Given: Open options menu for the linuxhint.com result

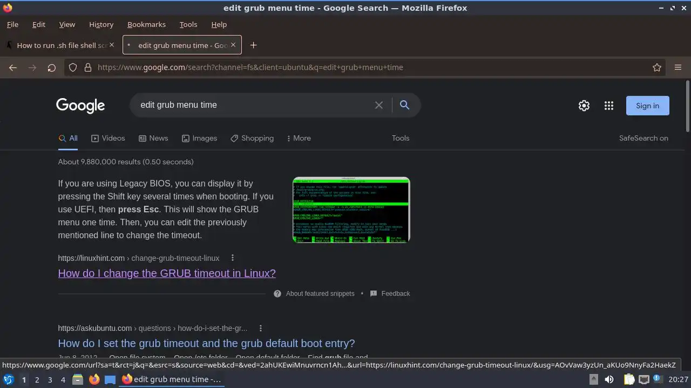Looking at the screenshot, I should (x=233, y=258).
